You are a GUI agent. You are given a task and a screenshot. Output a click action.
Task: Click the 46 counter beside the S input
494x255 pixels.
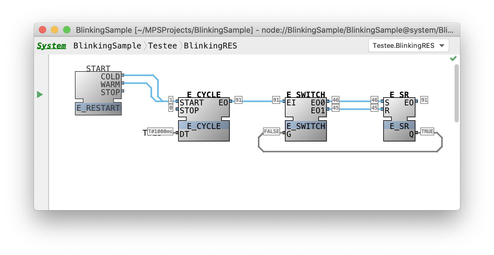(374, 100)
